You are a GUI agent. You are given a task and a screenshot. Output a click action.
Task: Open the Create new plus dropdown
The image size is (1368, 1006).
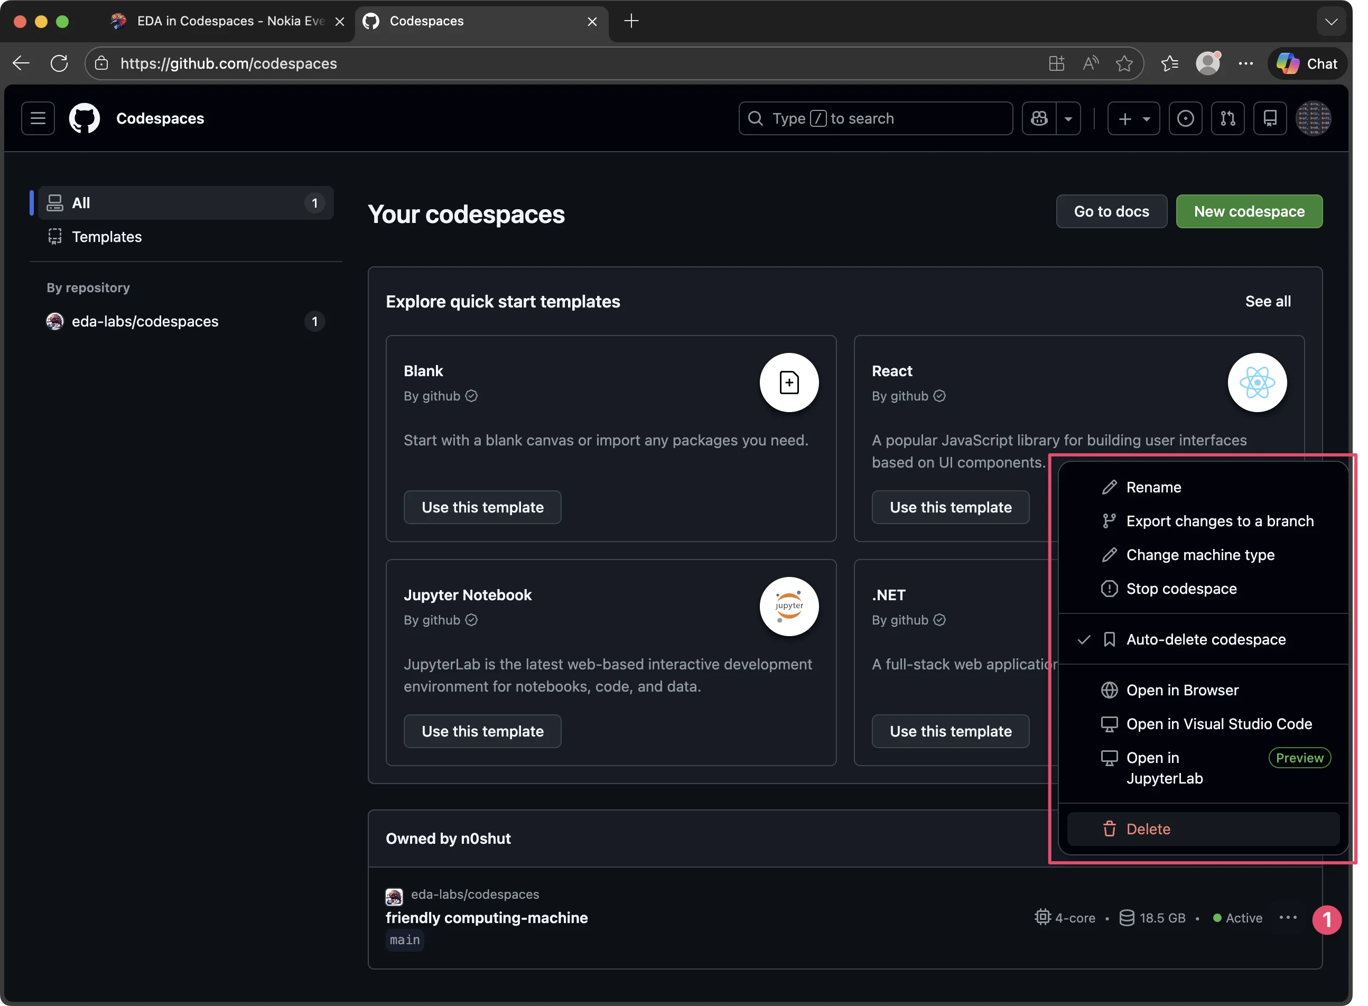point(1133,118)
